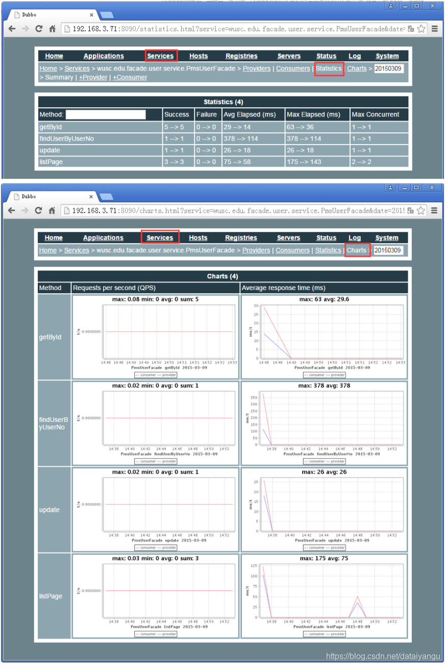Image resolution: width=445 pixels, height=666 pixels.
Task: Open System in the charts page nav bar
Action: point(387,238)
